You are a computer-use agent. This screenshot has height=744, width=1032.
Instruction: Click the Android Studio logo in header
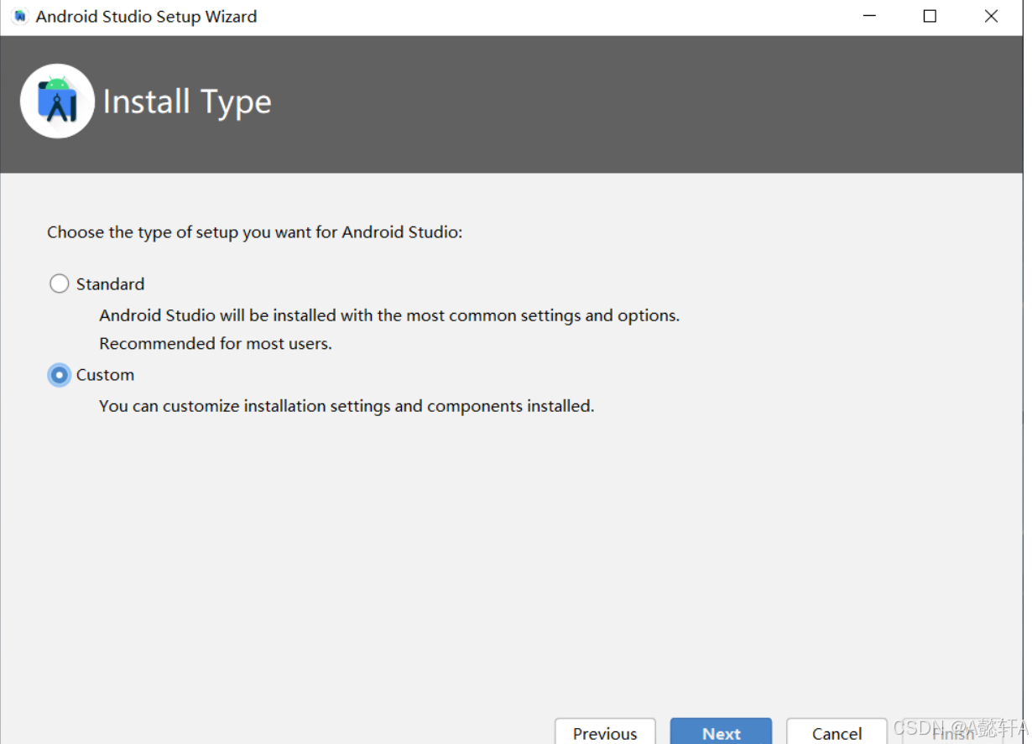pyautogui.click(x=57, y=101)
